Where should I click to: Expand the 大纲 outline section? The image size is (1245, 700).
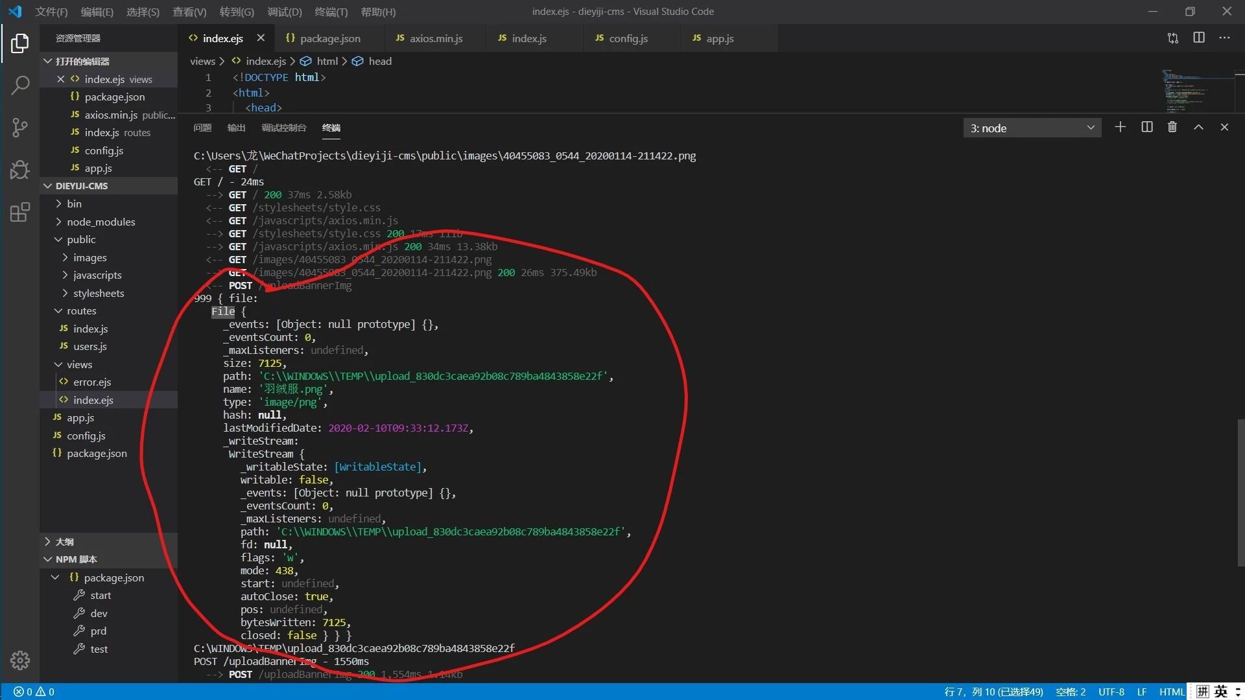pos(64,542)
